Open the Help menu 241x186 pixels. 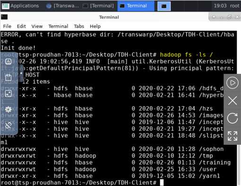[x=95, y=26]
